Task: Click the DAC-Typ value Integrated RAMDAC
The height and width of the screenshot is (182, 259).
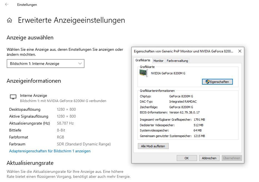Action: tap(183, 102)
